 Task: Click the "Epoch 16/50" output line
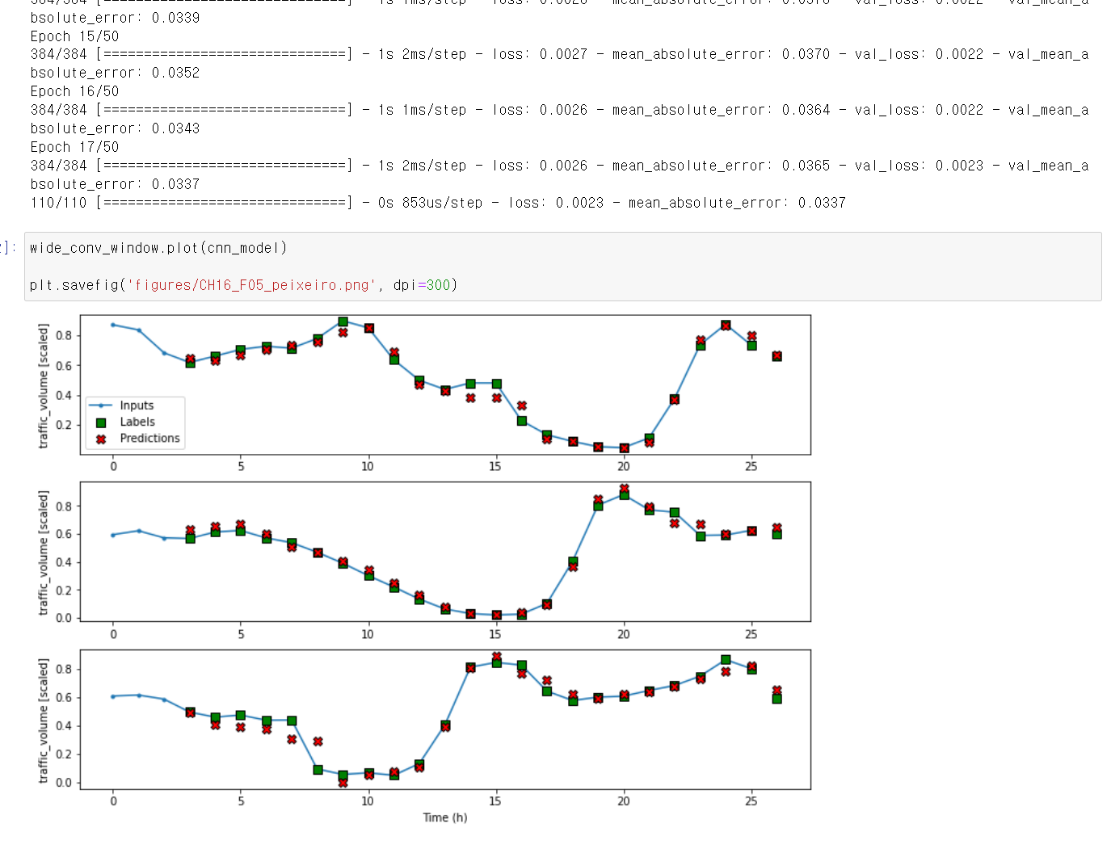pyautogui.click(x=74, y=91)
